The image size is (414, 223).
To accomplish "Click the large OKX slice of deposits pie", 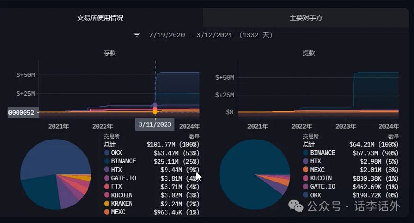I will tap(55, 158).
